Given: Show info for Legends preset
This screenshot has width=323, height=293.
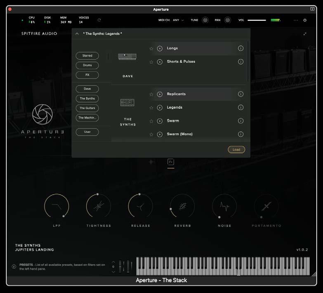Looking at the screenshot, I should click(x=240, y=107).
